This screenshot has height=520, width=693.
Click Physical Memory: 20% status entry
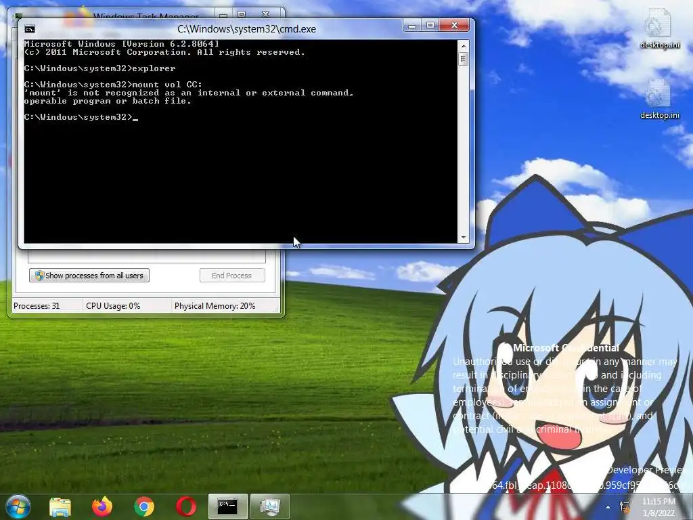tap(215, 306)
